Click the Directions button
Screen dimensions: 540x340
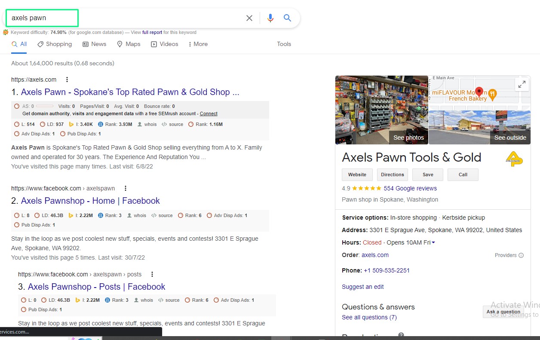pos(393,175)
